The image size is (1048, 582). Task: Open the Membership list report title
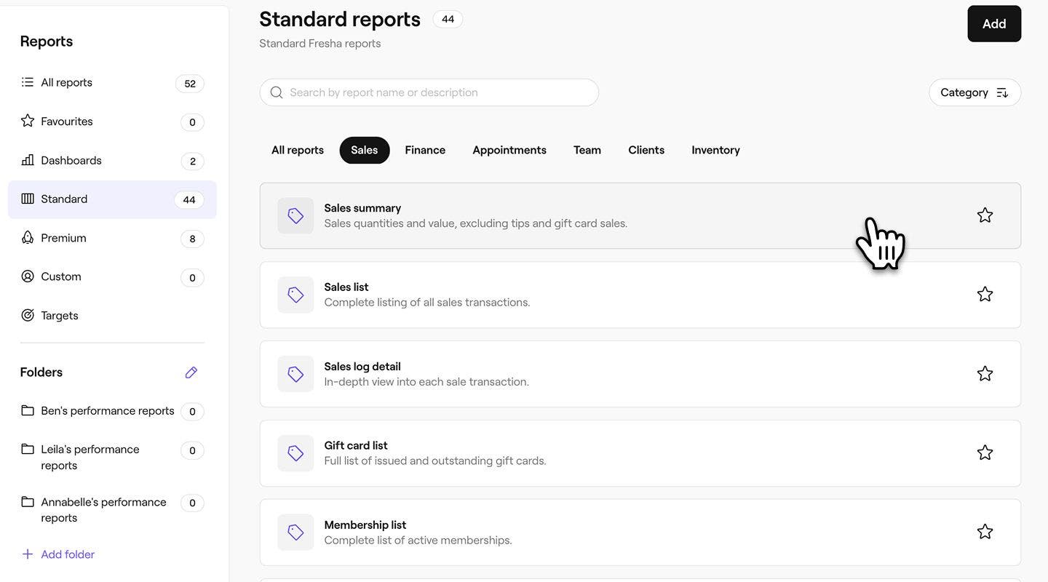[365, 525]
